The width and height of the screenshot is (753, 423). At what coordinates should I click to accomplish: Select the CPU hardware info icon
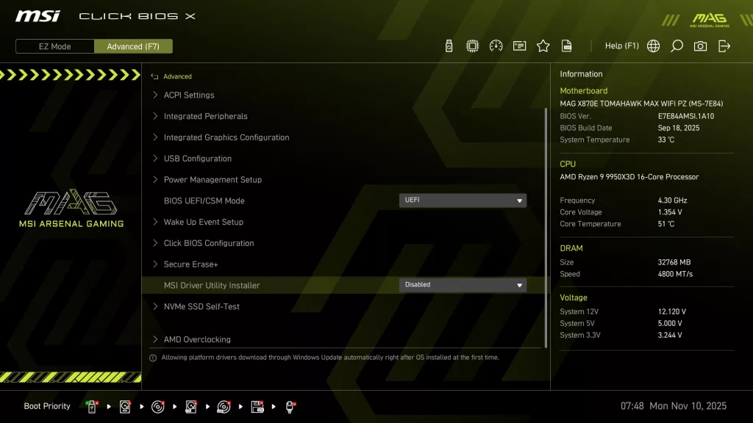(472, 46)
